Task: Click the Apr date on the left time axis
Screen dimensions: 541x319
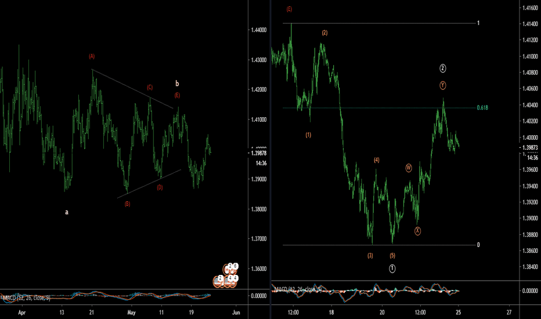Action: pos(21,313)
